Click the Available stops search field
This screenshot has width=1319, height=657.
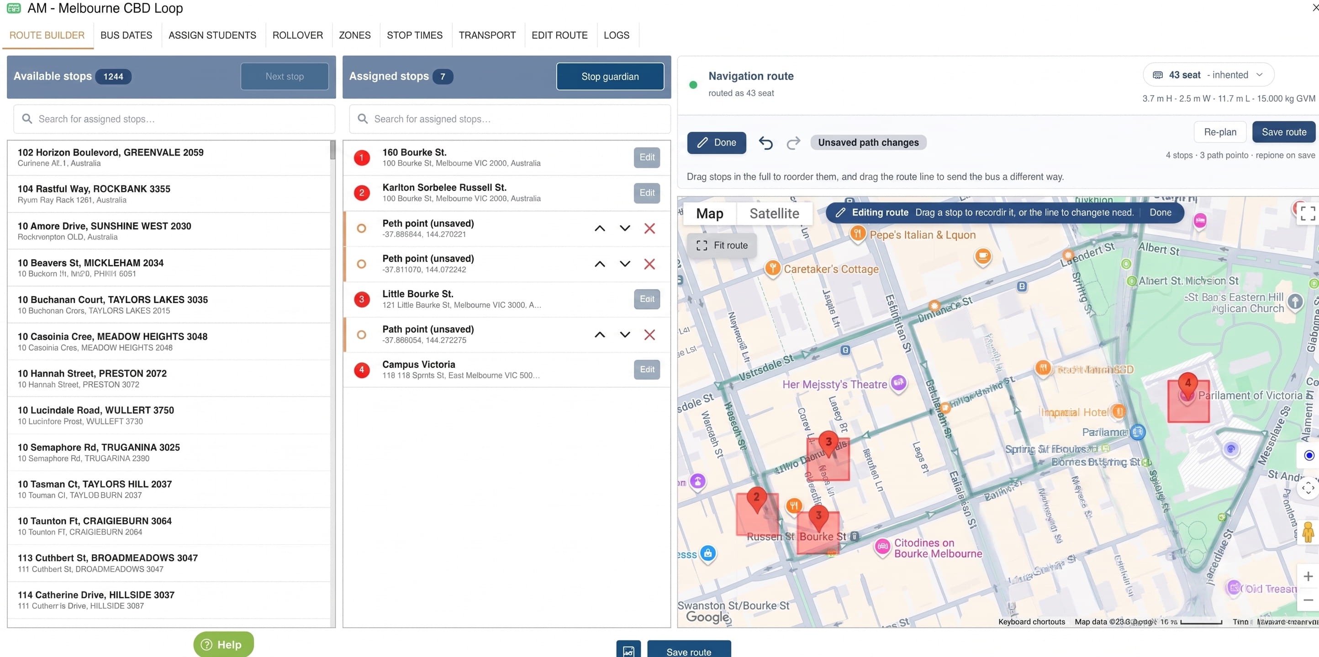(174, 119)
